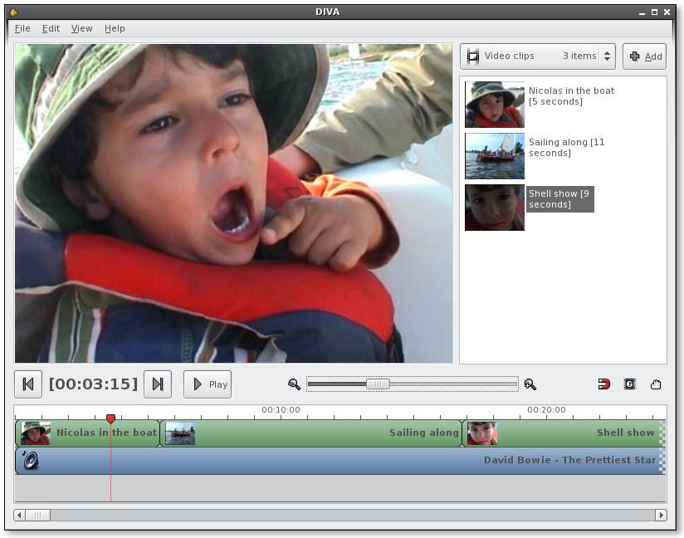Select the Sailing along clip thumbnail in list
The height and width of the screenshot is (538, 684).
[x=495, y=156]
